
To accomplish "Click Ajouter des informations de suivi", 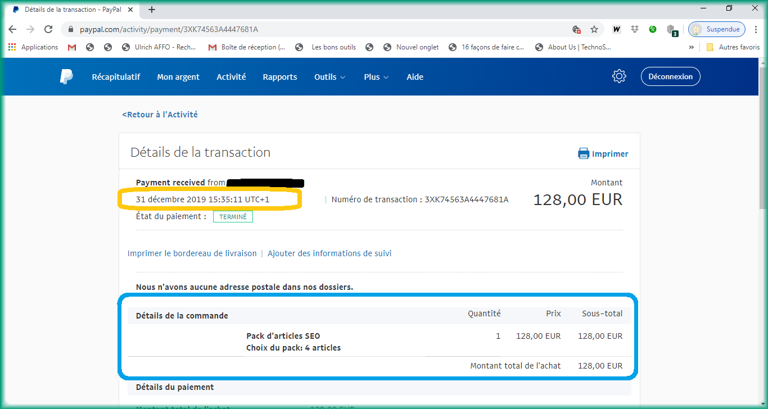I will [x=329, y=253].
